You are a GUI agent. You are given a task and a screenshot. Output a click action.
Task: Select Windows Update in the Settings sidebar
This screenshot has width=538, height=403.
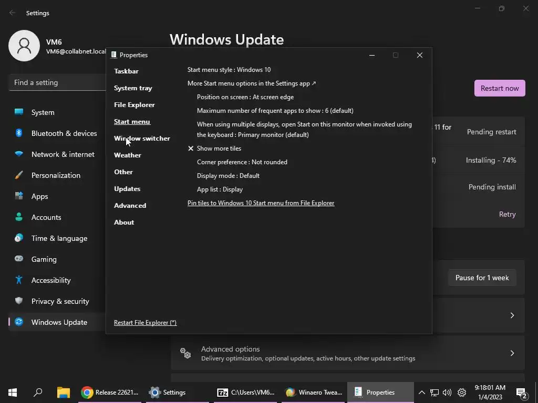(x=57, y=323)
